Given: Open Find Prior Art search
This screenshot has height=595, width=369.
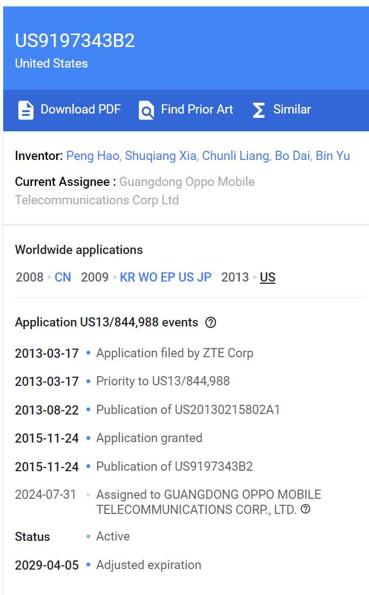Looking at the screenshot, I should [x=186, y=110].
